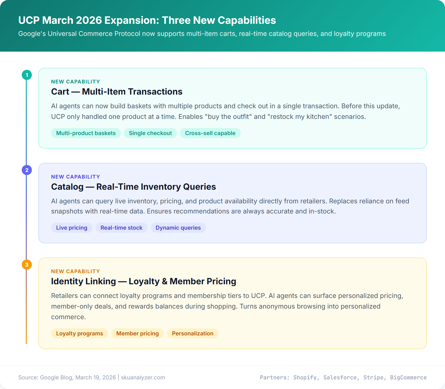Image resolution: width=445 pixels, height=389 pixels.
Task: Click the Member pricing tag
Action: 137,333
